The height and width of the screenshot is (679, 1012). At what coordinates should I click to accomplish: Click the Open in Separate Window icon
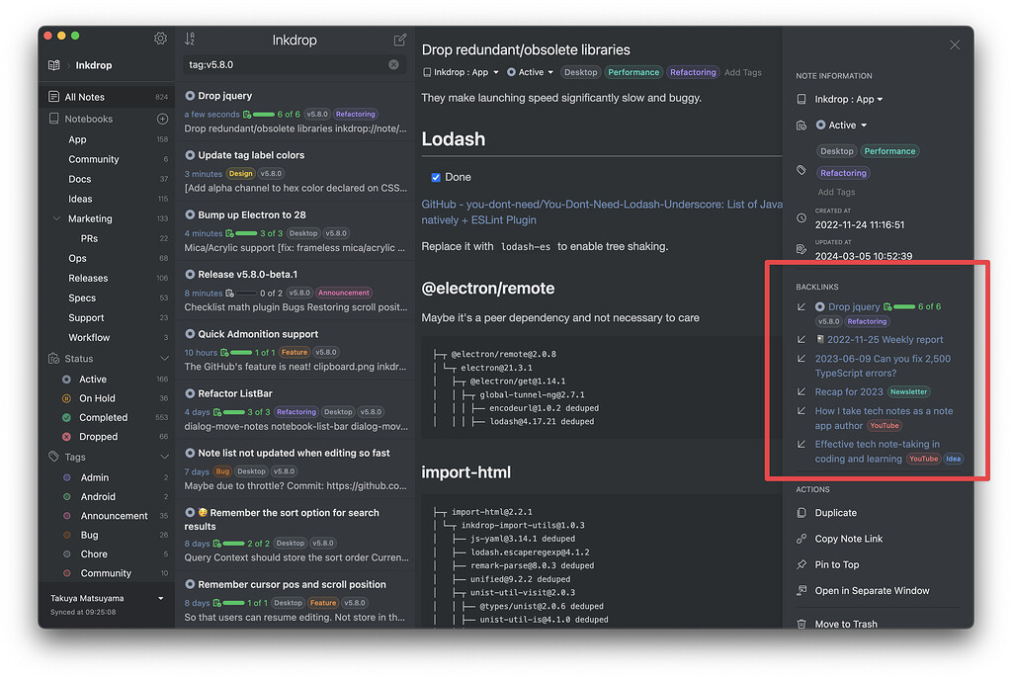[x=802, y=590]
